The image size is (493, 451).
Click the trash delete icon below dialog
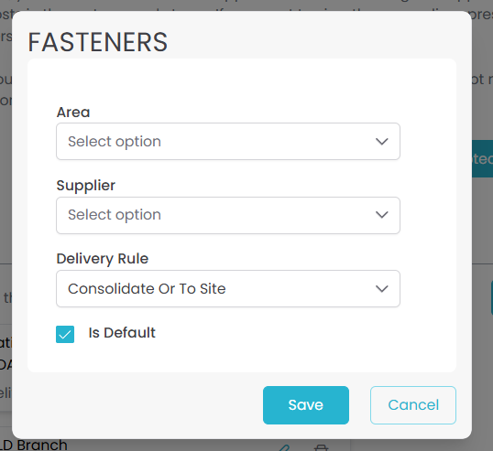tap(321, 448)
